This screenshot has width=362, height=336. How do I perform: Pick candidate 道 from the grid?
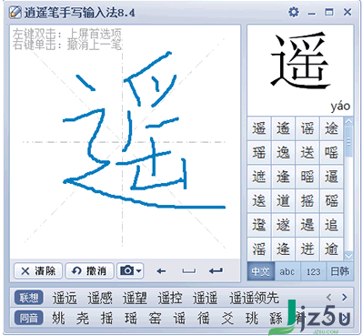(283, 201)
